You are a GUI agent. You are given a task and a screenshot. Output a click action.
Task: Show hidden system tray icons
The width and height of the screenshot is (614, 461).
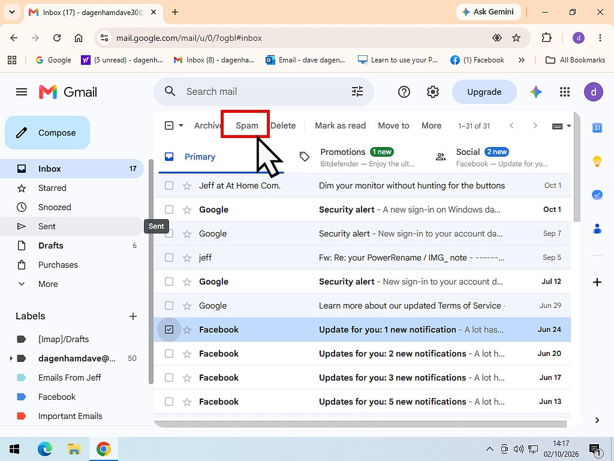tap(489, 449)
